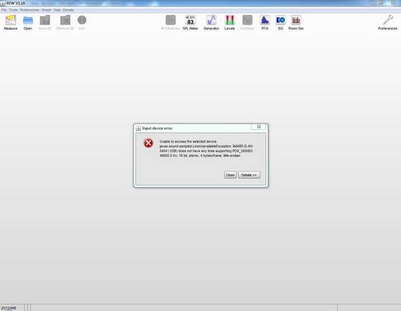
Task: Open the File menu
Action: tap(4, 10)
